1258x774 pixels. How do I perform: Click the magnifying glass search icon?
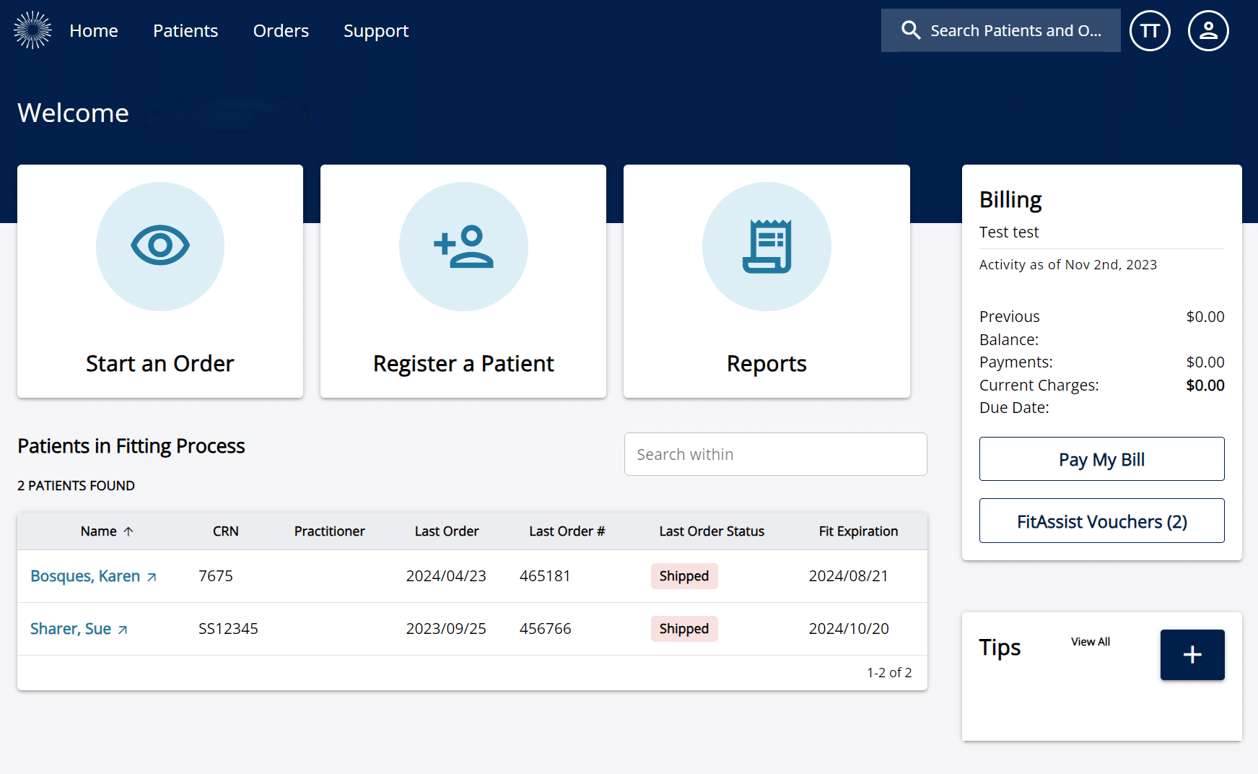(x=911, y=30)
